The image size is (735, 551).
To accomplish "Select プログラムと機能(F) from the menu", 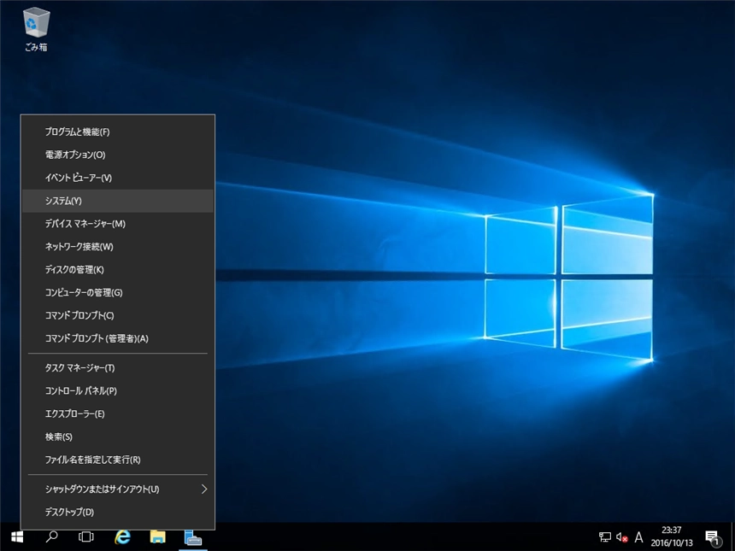I will (118, 132).
